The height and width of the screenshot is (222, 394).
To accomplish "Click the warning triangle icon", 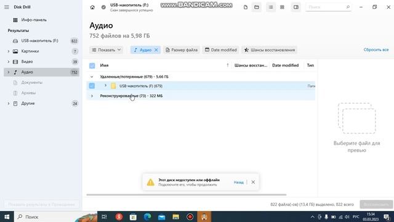I will pos(150,182).
